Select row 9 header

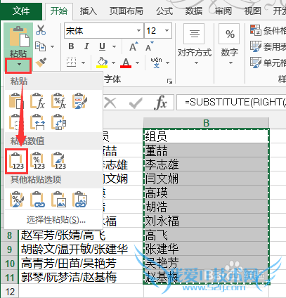click(x=9, y=250)
